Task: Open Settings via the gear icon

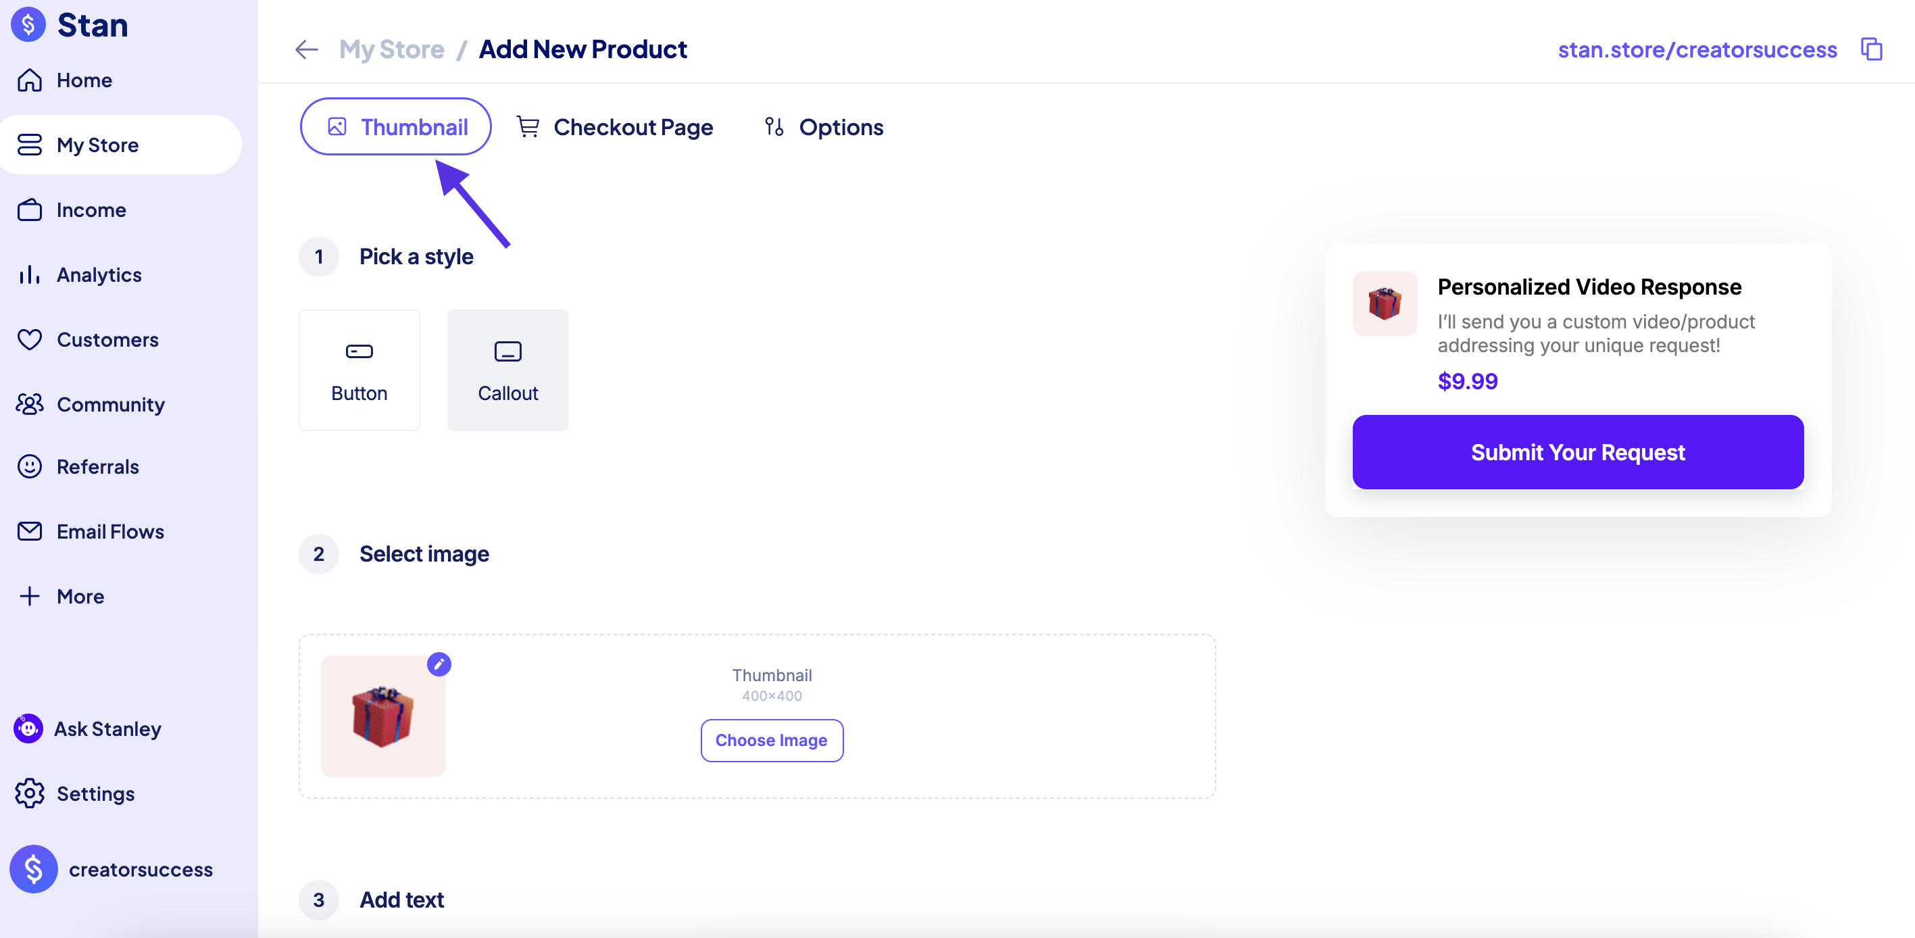Action: pos(30,794)
